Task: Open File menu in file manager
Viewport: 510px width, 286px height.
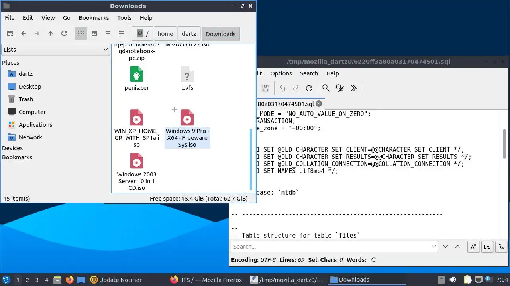Action: [x=10, y=18]
